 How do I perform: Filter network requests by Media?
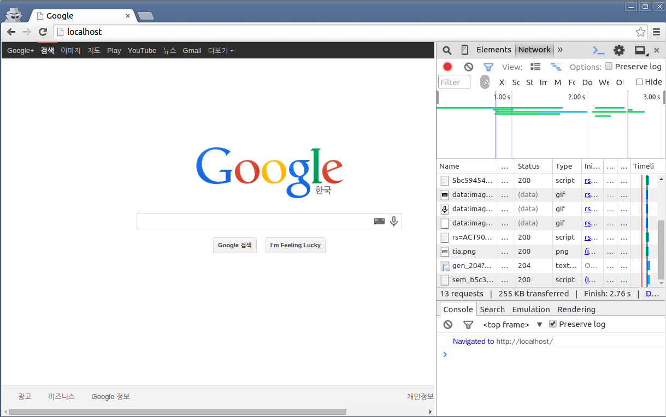pos(558,82)
